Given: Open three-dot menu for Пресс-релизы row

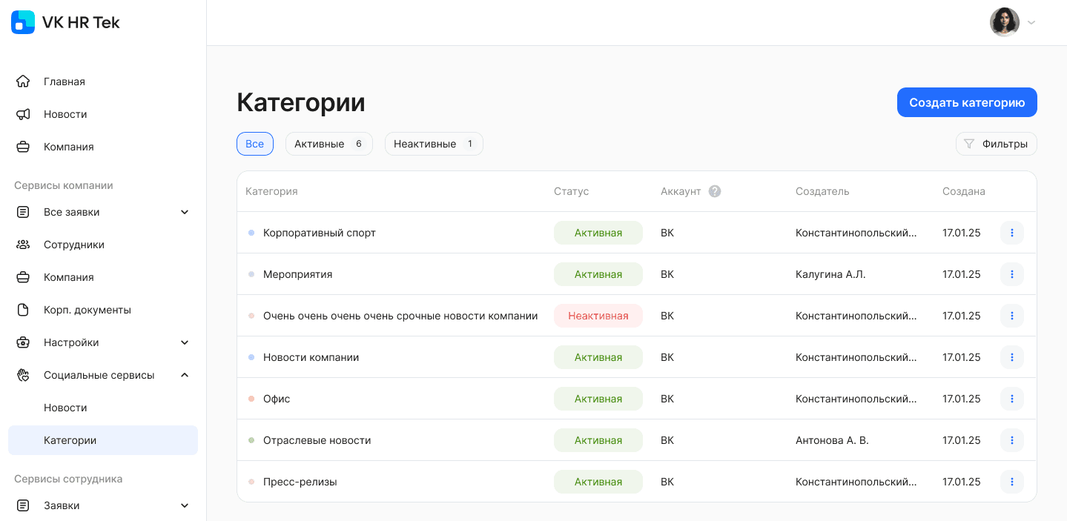Looking at the screenshot, I should tap(1011, 482).
